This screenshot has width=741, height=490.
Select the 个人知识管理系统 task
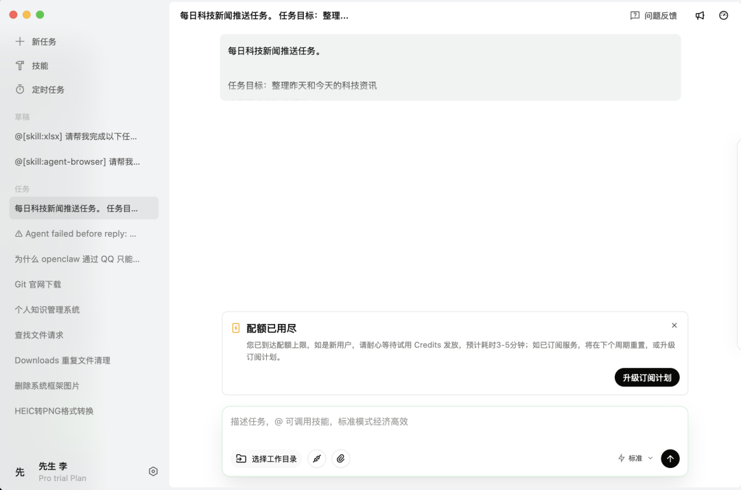(x=47, y=310)
